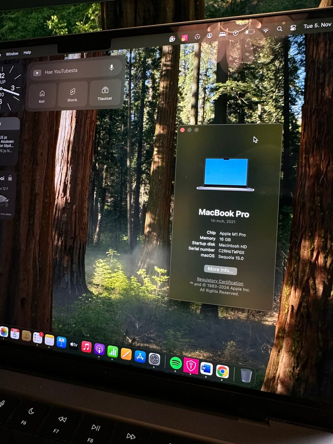Launch Contacts from the Dock
This screenshot has height=444, width=333.
[x=26, y=336]
